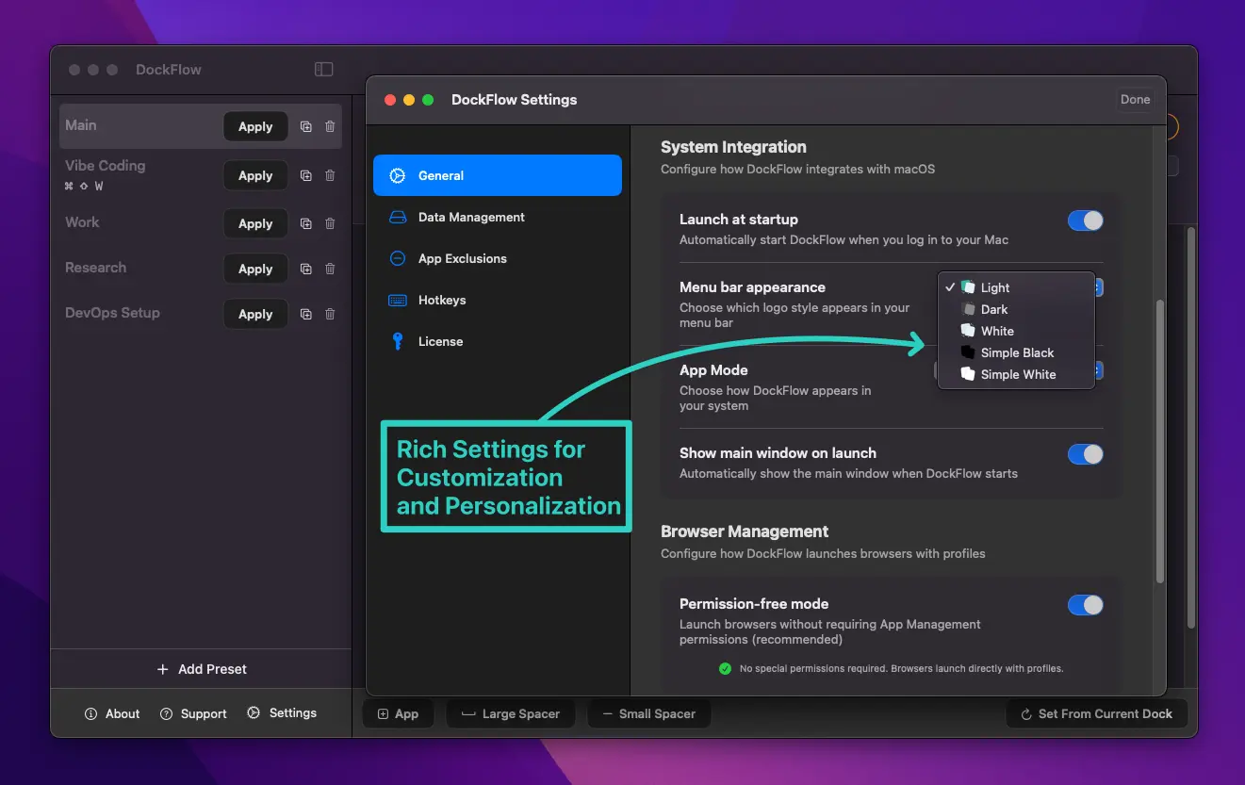Delete the Vibe Coding preset
This screenshot has width=1245, height=785.
pos(330,175)
